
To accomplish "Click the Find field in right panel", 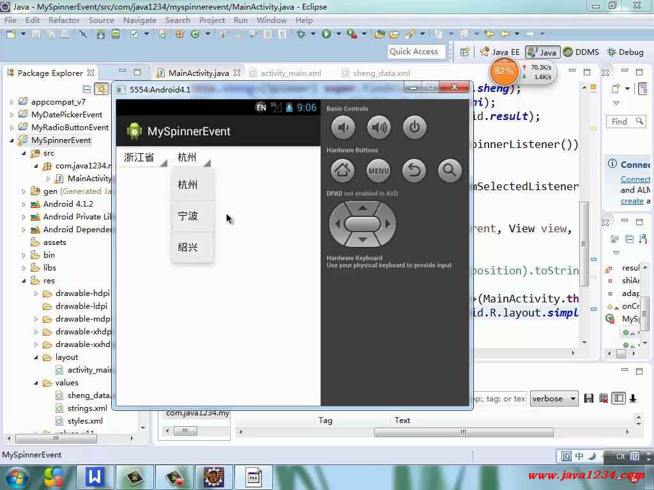I will pos(625,121).
